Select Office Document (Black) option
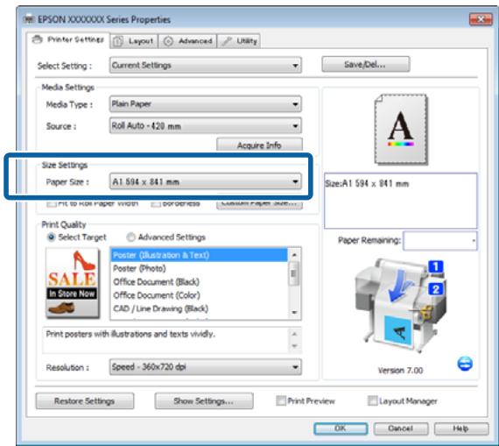 (x=199, y=282)
